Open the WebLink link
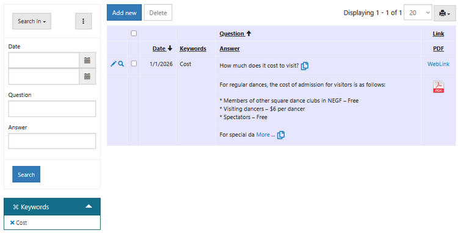Image resolution: width=458 pixels, height=233 pixels. [x=438, y=64]
